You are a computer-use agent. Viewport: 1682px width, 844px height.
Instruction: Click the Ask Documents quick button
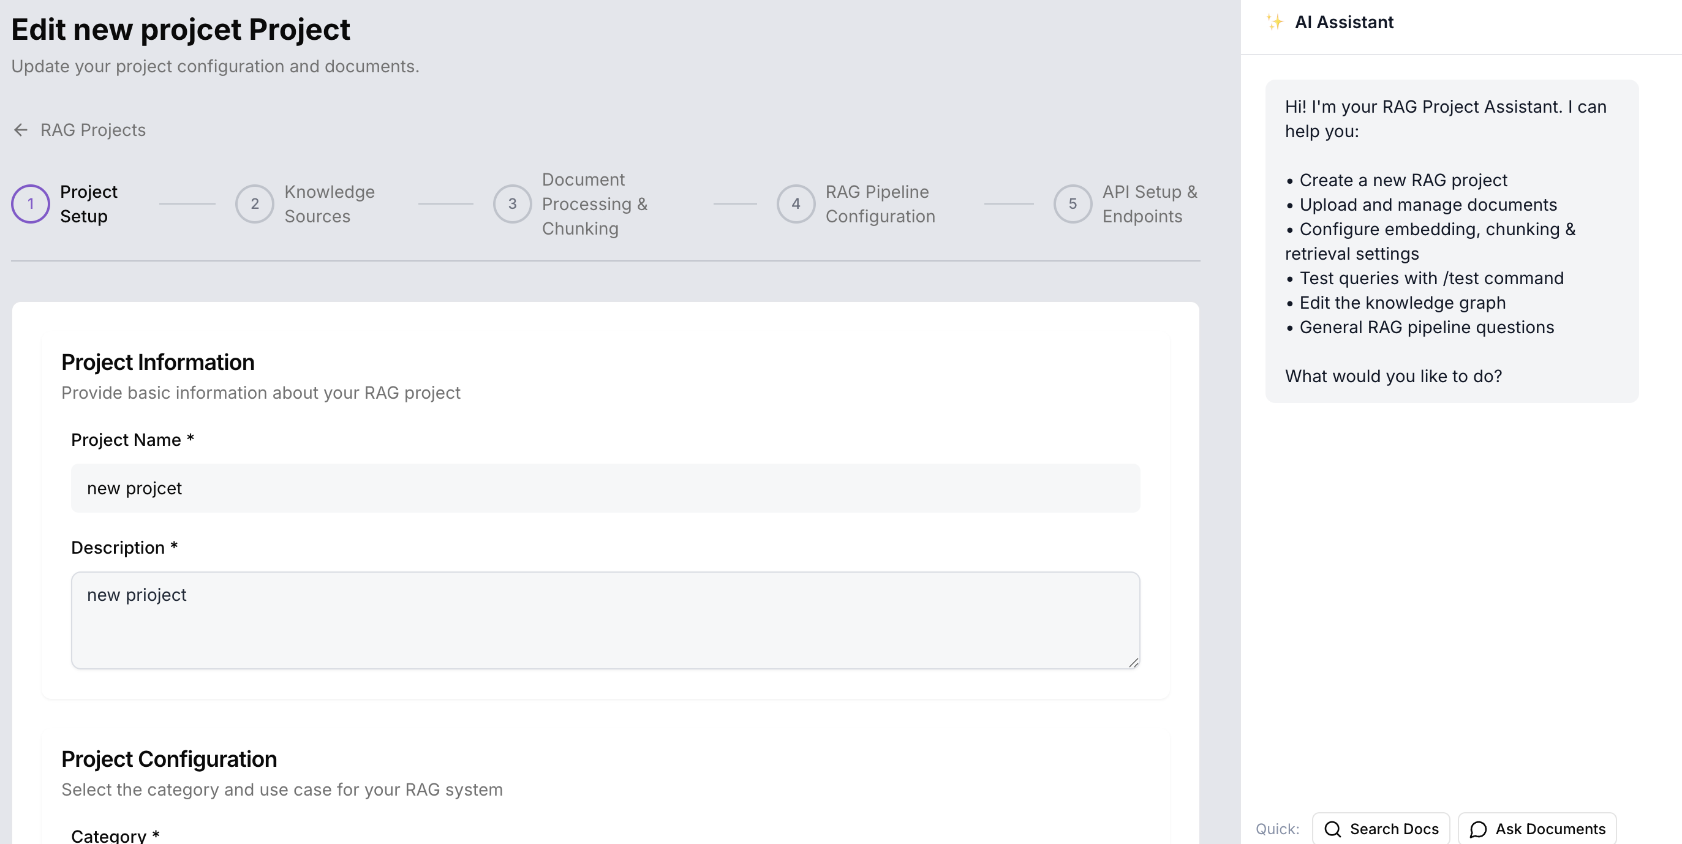click(1537, 828)
